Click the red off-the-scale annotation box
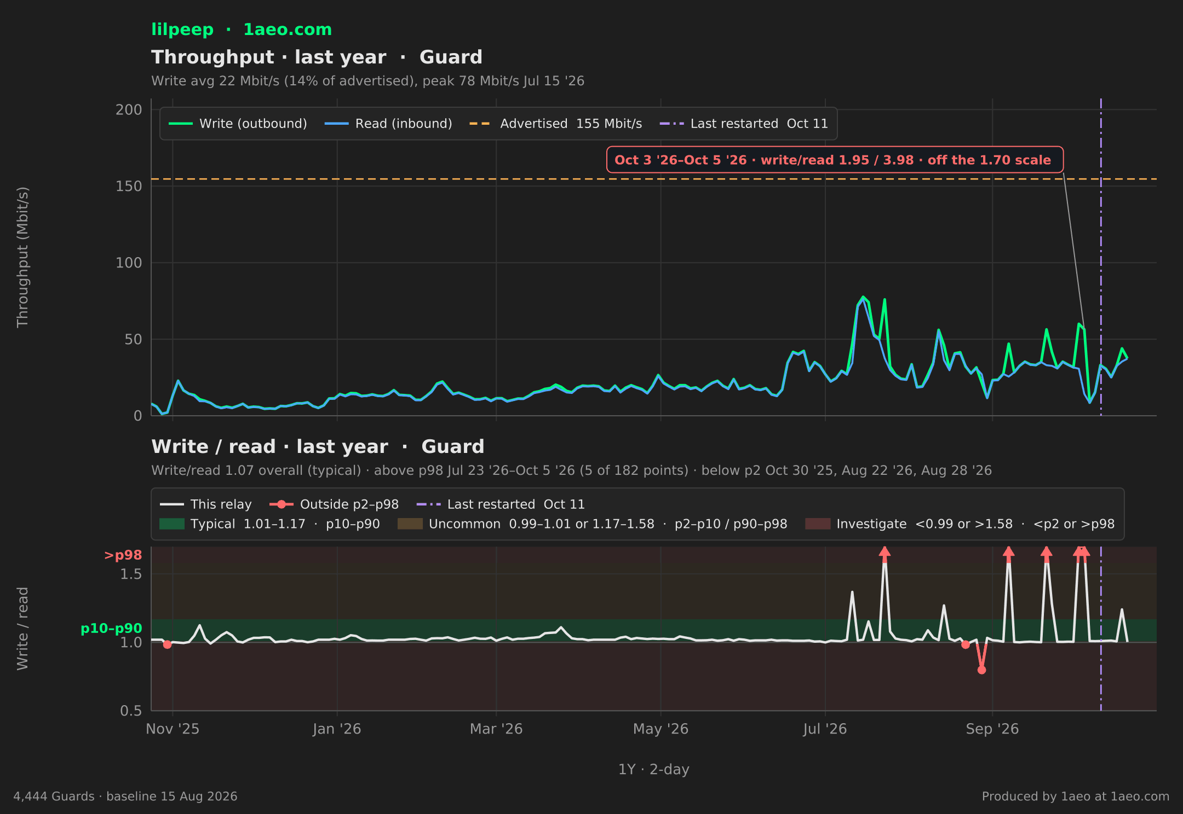Image resolution: width=1183 pixels, height=814 pixels. click(x=835, y=160)
